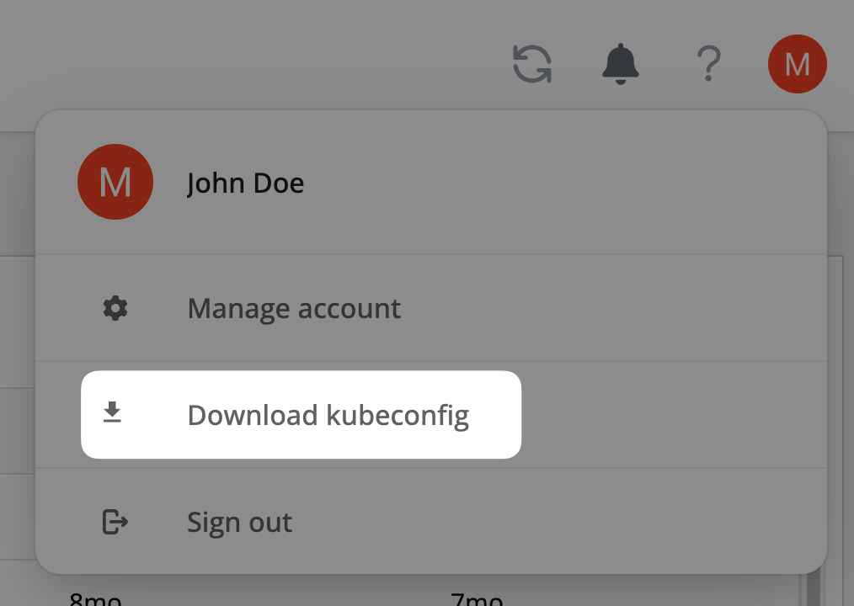854x606 pixels.
Task: Click the sign out door-arrow icon
Action: [115, 522]
